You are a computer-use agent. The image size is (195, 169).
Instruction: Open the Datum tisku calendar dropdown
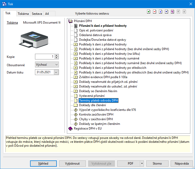pos(56,72)
